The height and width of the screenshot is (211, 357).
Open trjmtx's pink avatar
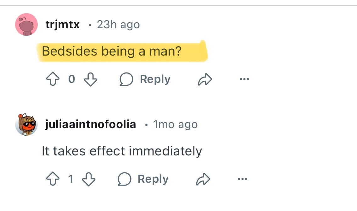pos(26,24)
